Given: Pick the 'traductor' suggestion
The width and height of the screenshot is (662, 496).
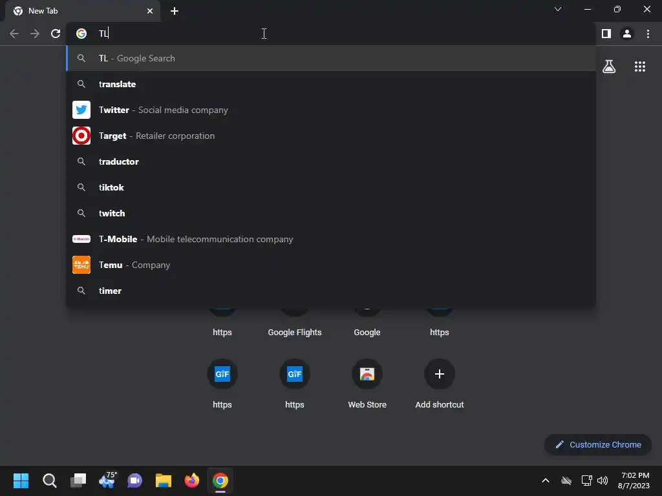Looking at the screenshot, I should (x=331, y=161).
